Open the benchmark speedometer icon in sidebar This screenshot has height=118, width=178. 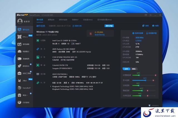[x=19, y=51]
